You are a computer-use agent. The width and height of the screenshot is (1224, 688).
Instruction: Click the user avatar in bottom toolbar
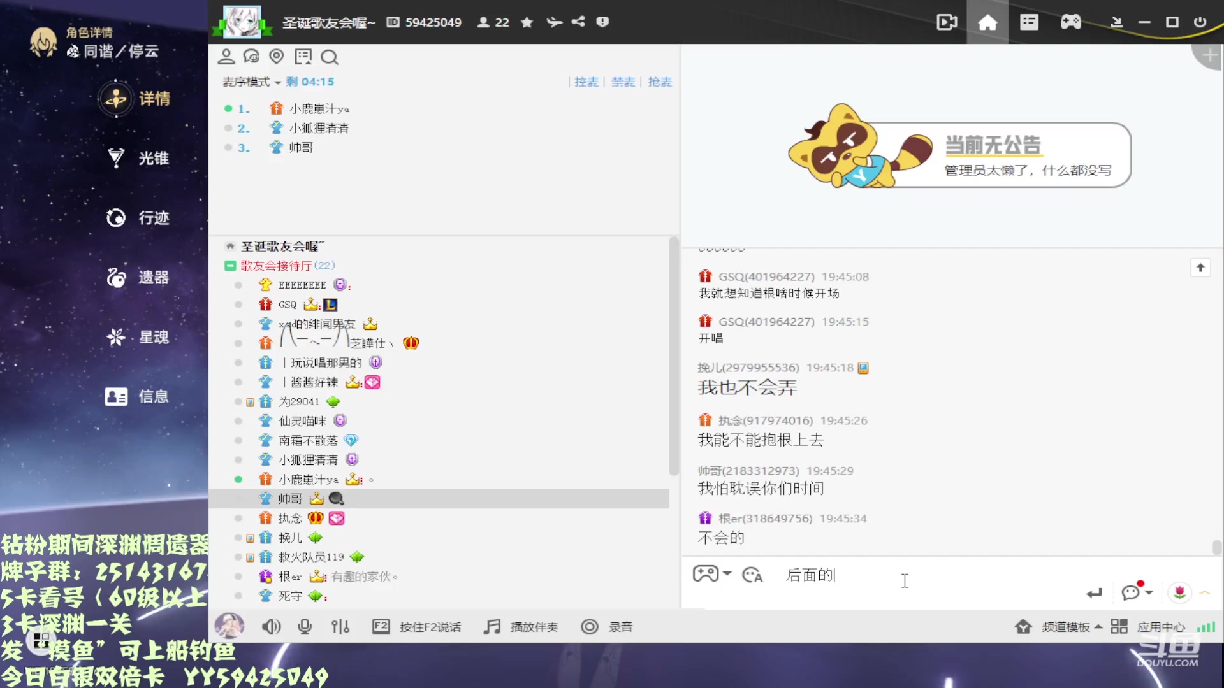point(229,626)
